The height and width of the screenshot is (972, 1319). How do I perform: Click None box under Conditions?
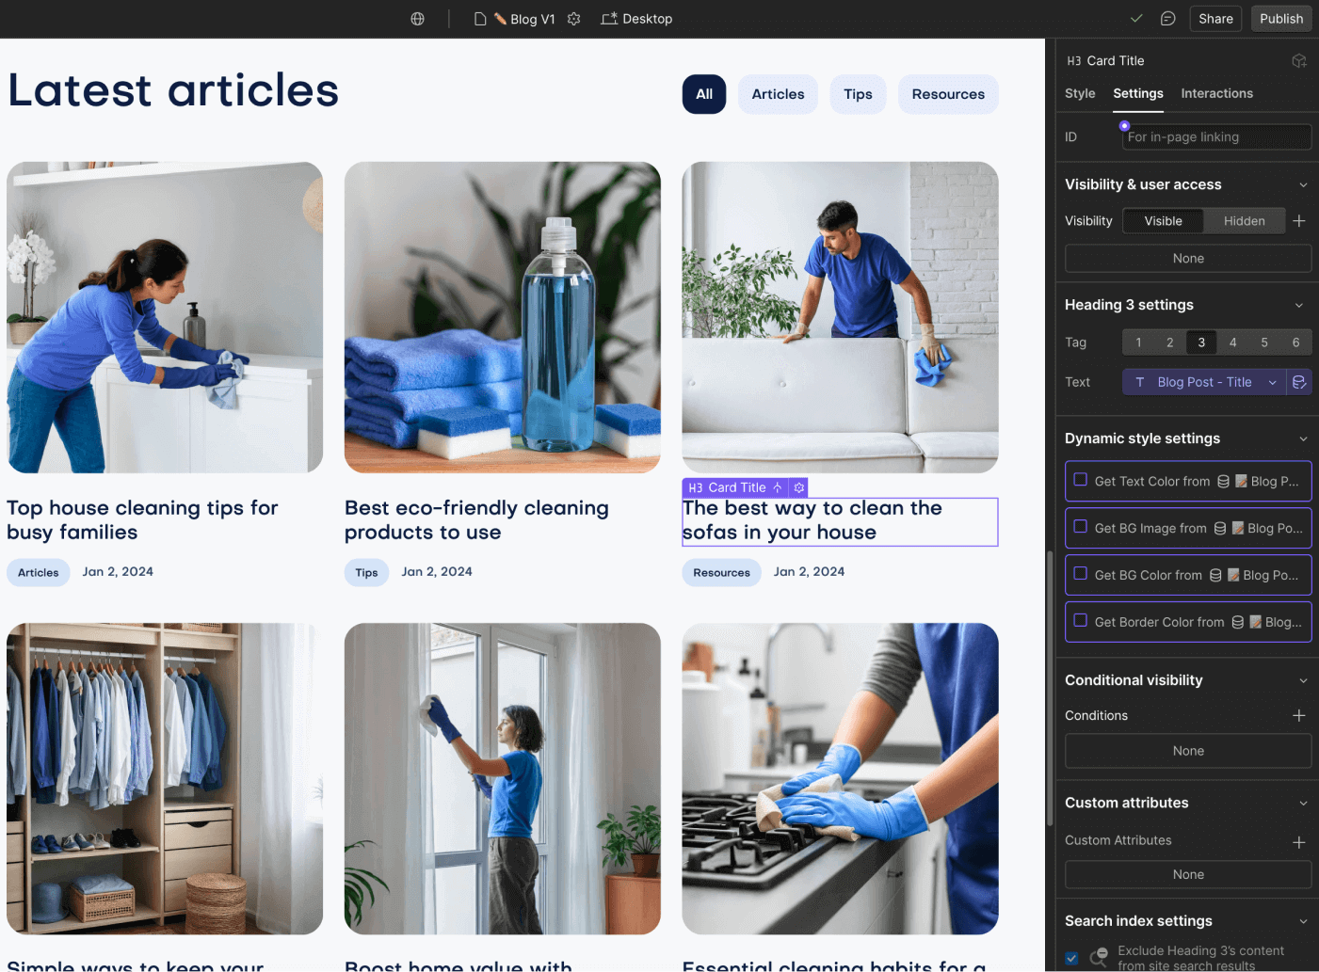[x=1188, y=751]
